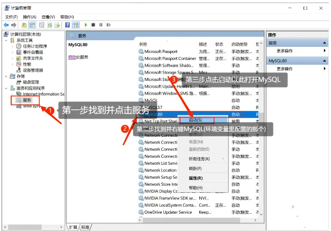The height and width of the screenshot is (231, 331).
Task: Switch to the 扩展 tab
Action: 73,227
